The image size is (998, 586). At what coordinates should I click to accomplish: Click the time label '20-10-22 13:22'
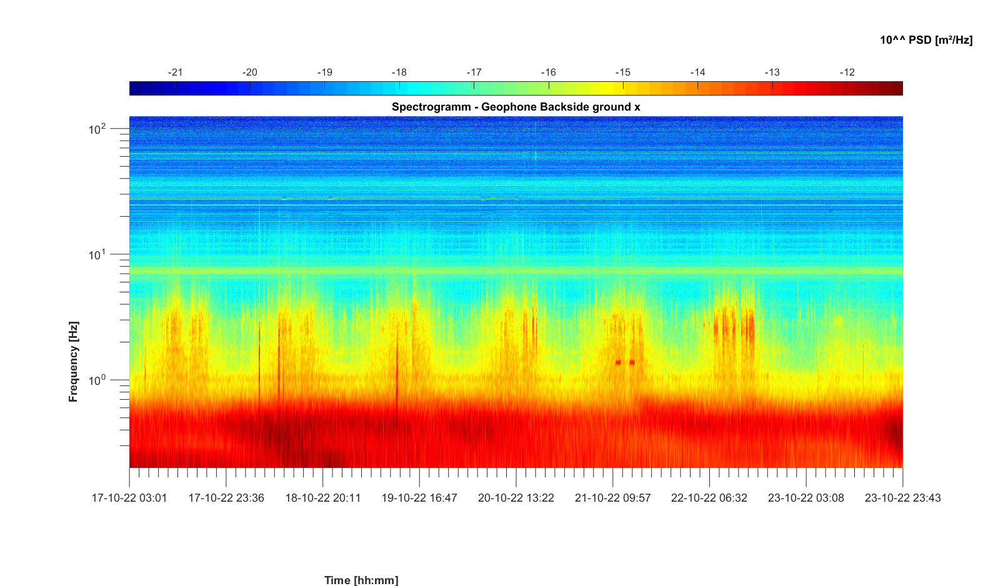click(516, 498)
